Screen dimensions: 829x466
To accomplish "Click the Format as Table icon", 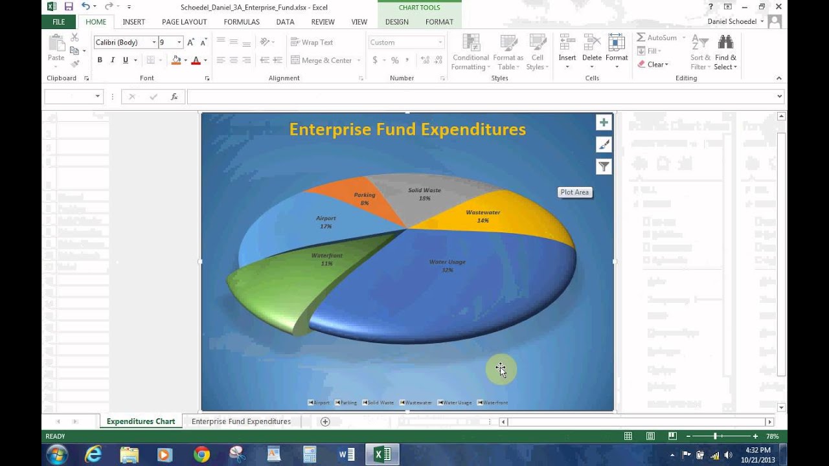I will pos(508,43).
